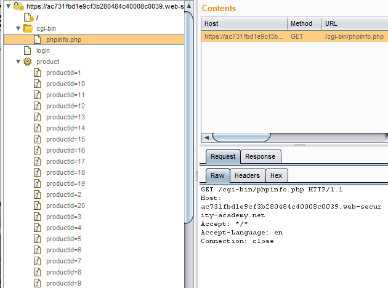Click the question-mark file icon for productId=15

38,139
